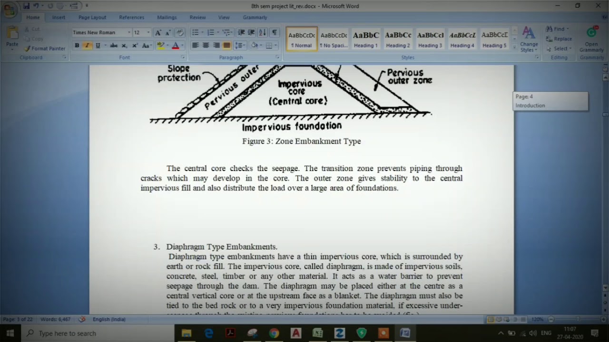Click Undo in Quick Access toolbar
This screenshot has width=609, height=342.
36,6
